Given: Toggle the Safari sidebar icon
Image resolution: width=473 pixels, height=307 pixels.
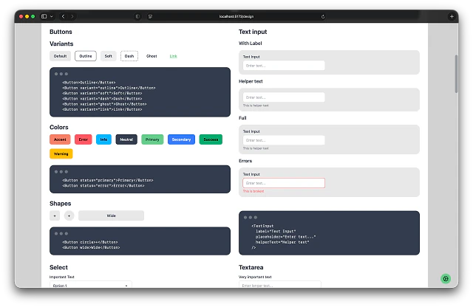Looking at the screenshot, I should [x=44, y=16].
